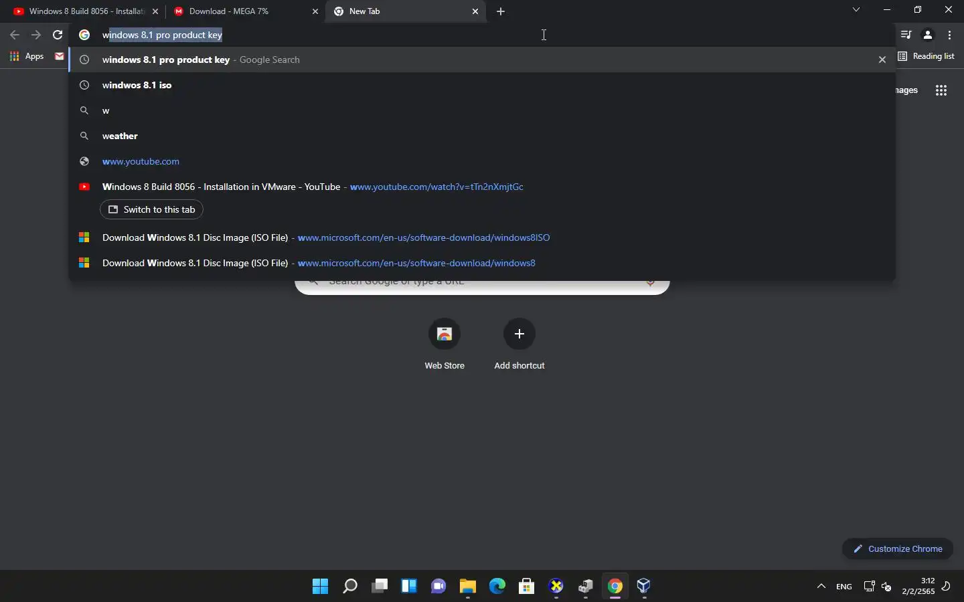Image resolution: width=964 pixels, height=602 pixels.
Task: Open the Chrome profile avatar
Action: (928, 35)
